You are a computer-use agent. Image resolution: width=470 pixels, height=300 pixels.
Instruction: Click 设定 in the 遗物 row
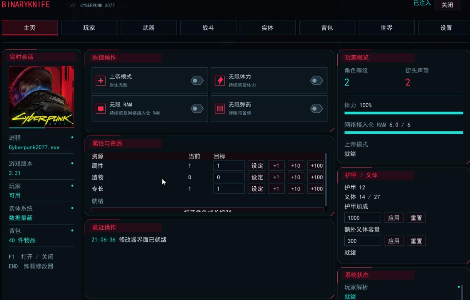(257, 177)
